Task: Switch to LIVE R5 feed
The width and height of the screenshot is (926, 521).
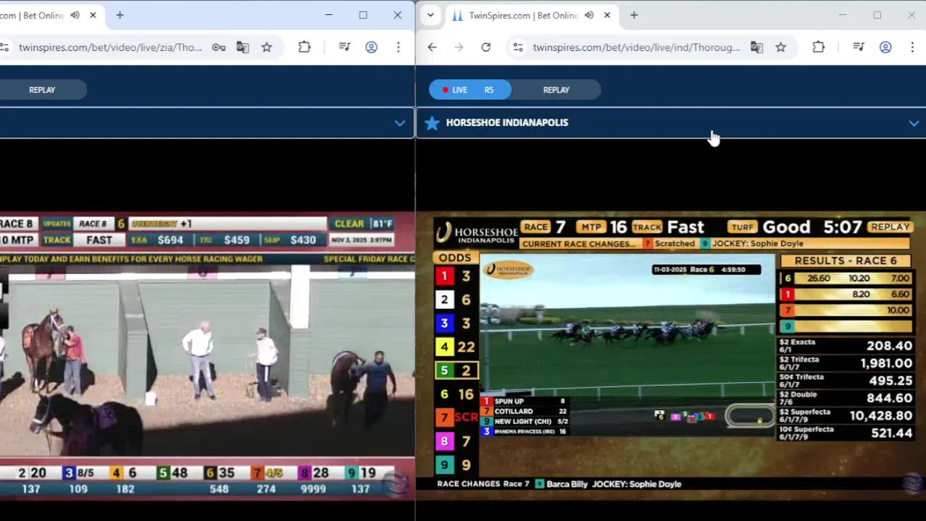Action: pos(470,90)
